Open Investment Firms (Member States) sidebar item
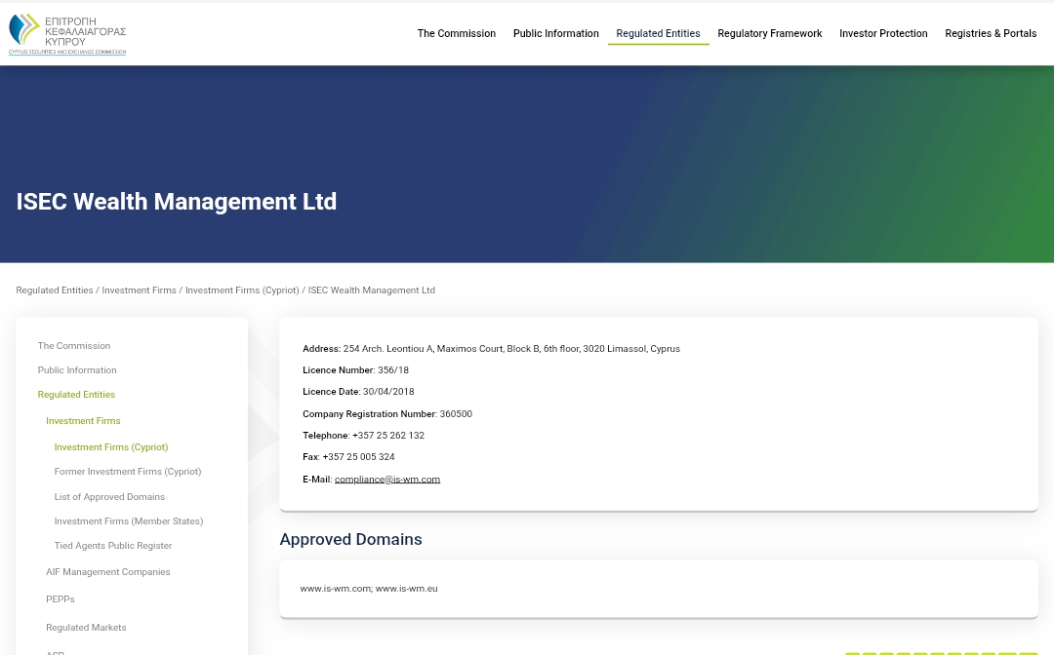 [129, 521]
